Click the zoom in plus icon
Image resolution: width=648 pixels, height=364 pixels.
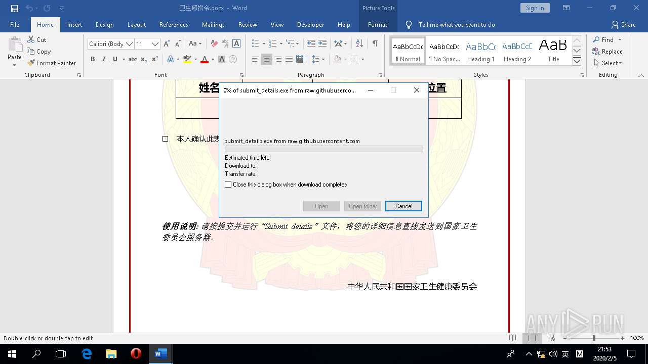(623, 338)
